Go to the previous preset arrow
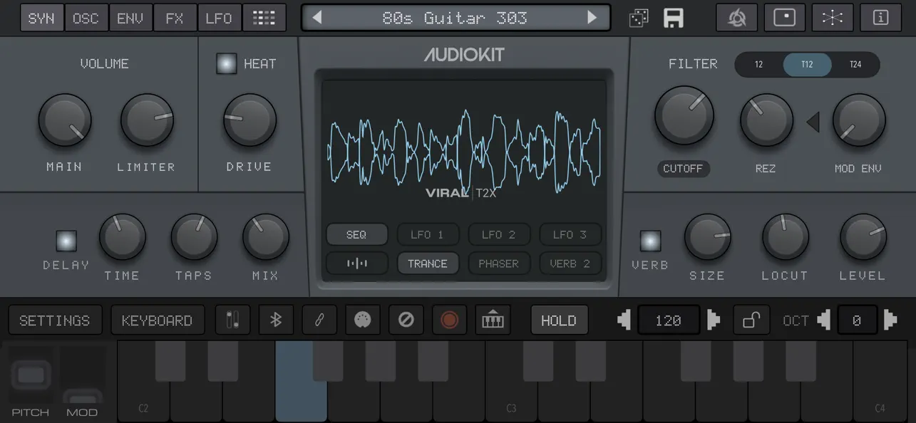This screenshot has width=916, height=423. coord(317,18)
